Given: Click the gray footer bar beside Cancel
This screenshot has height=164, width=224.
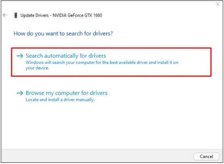Looking at the screenshot, I should coord(97,156).
